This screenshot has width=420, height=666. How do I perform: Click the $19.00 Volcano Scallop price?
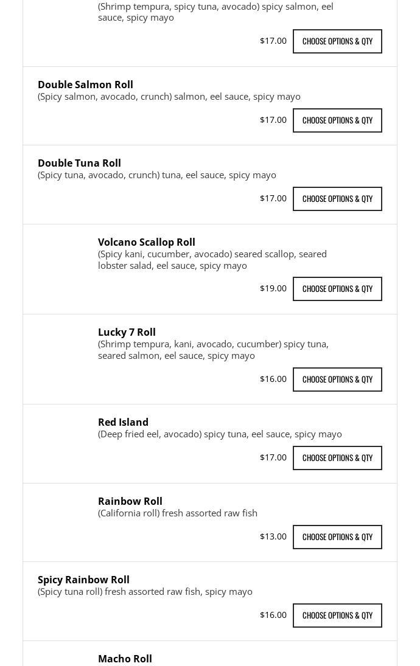click(273, 288)
